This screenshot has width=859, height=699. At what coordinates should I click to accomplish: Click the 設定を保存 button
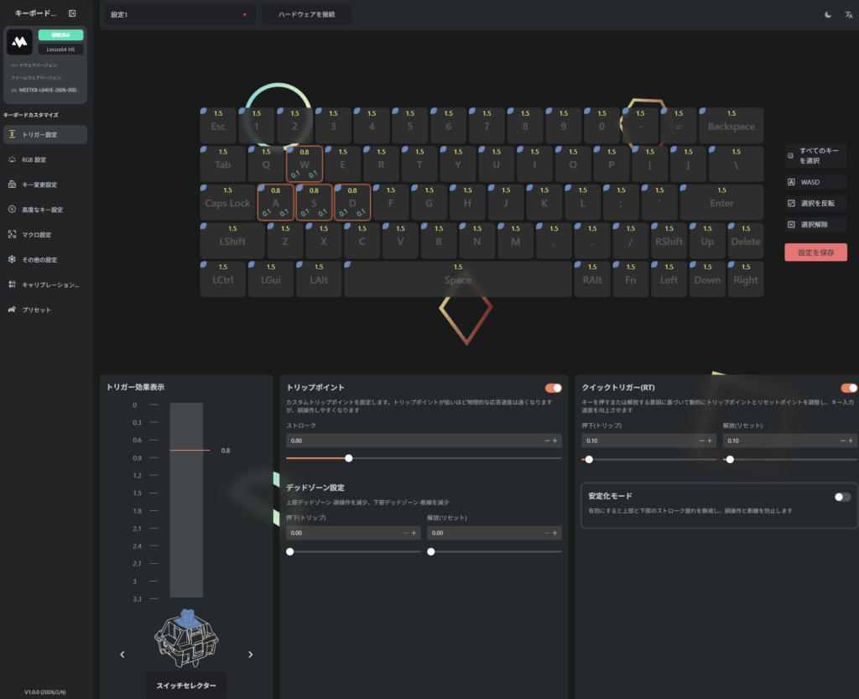(815, 253)
